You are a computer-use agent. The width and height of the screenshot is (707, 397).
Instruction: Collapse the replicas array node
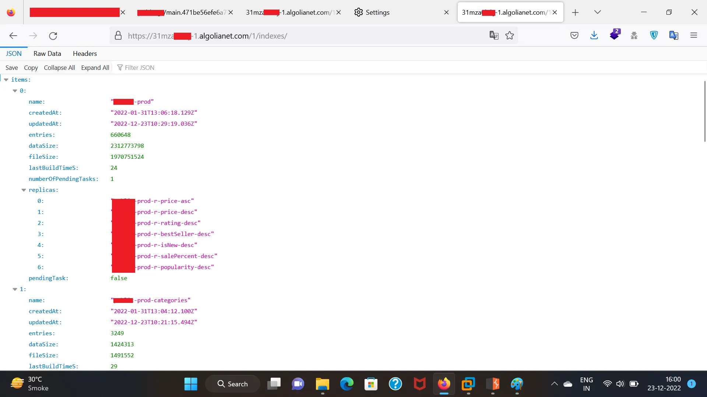click(x=24, y=190)
